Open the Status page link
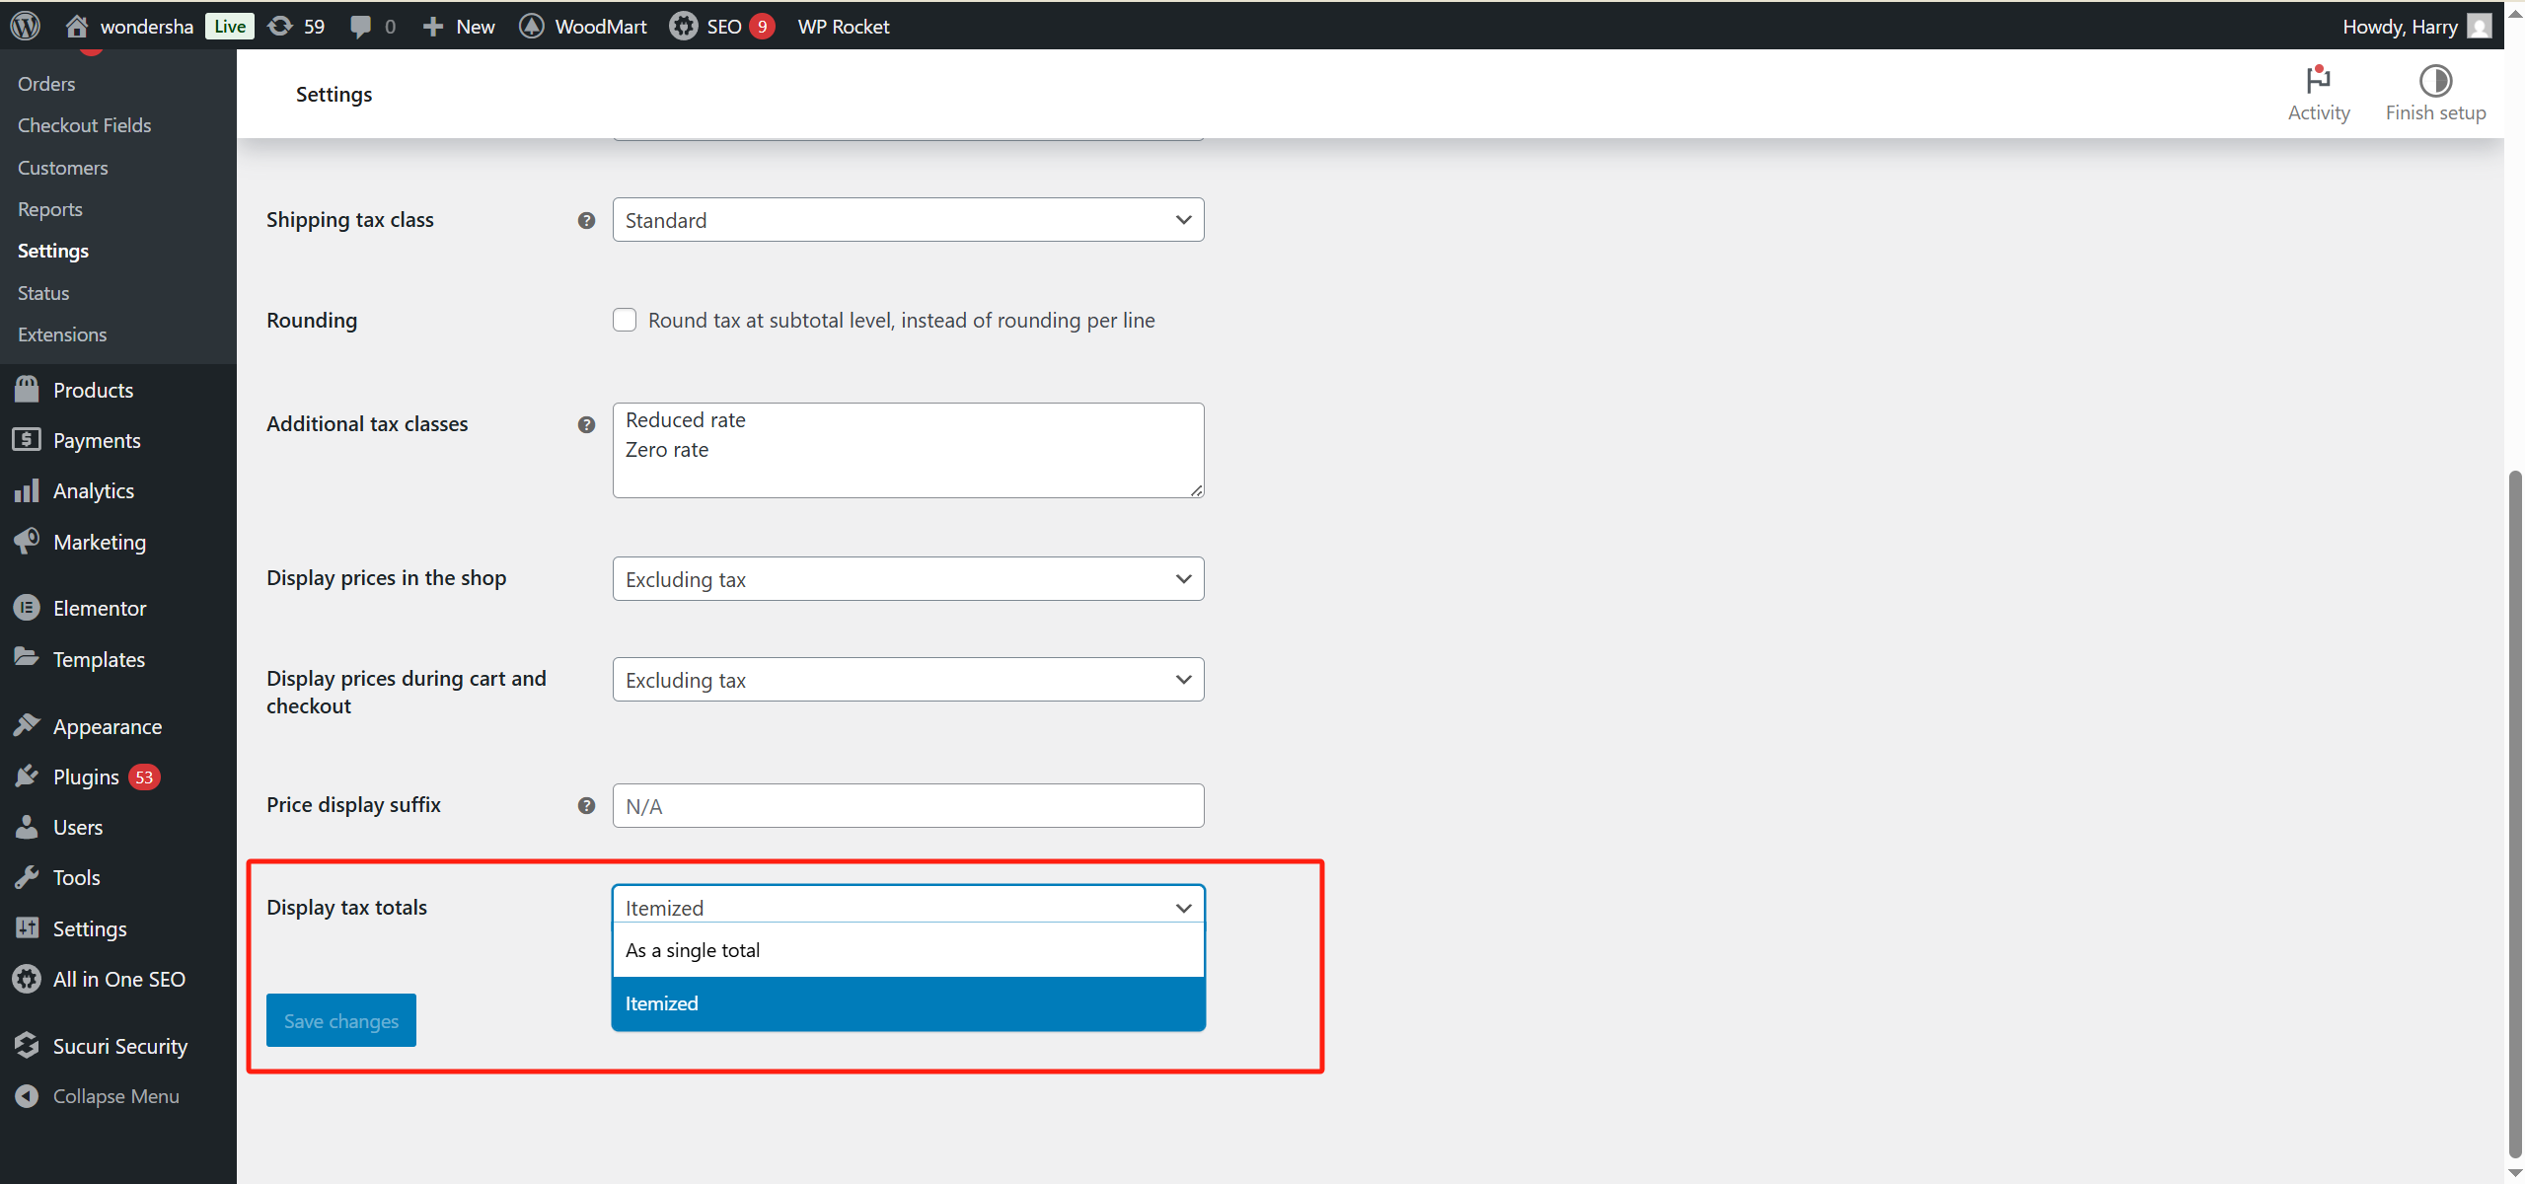Viewport: 2525px width, 1184px height. tap(42, 292)
